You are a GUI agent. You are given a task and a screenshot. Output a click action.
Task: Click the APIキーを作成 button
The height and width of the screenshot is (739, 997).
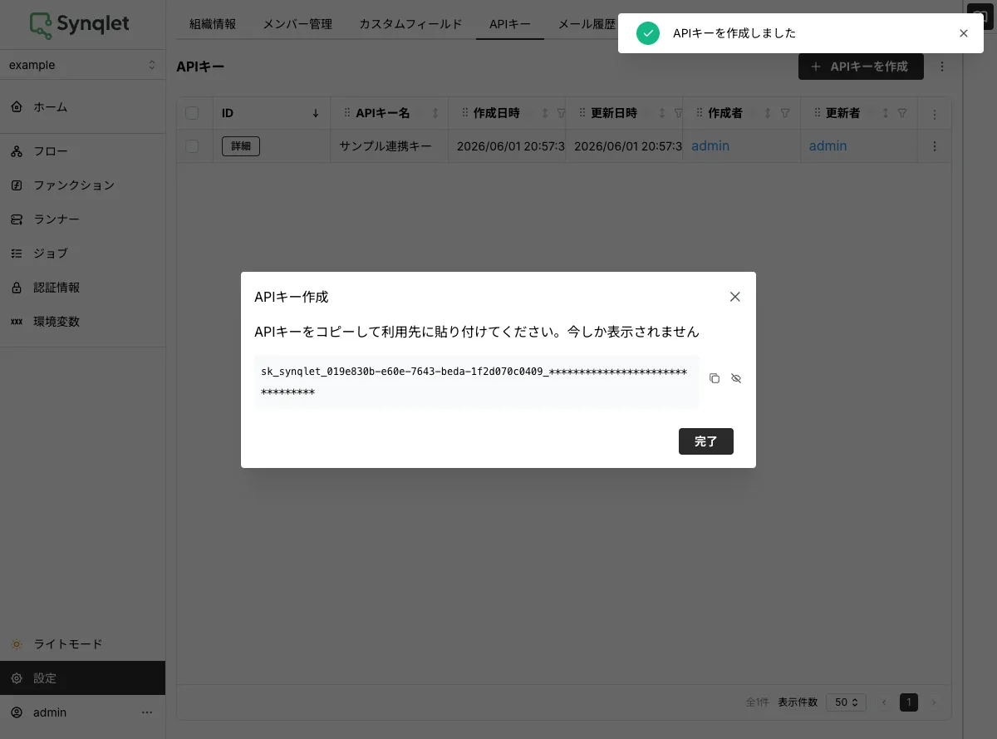[x=861, y=67]
